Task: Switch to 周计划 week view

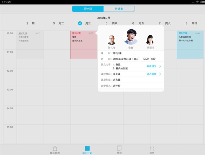Action: coord(88,9)
